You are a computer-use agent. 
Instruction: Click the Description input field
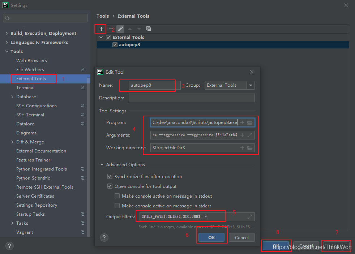191,98
